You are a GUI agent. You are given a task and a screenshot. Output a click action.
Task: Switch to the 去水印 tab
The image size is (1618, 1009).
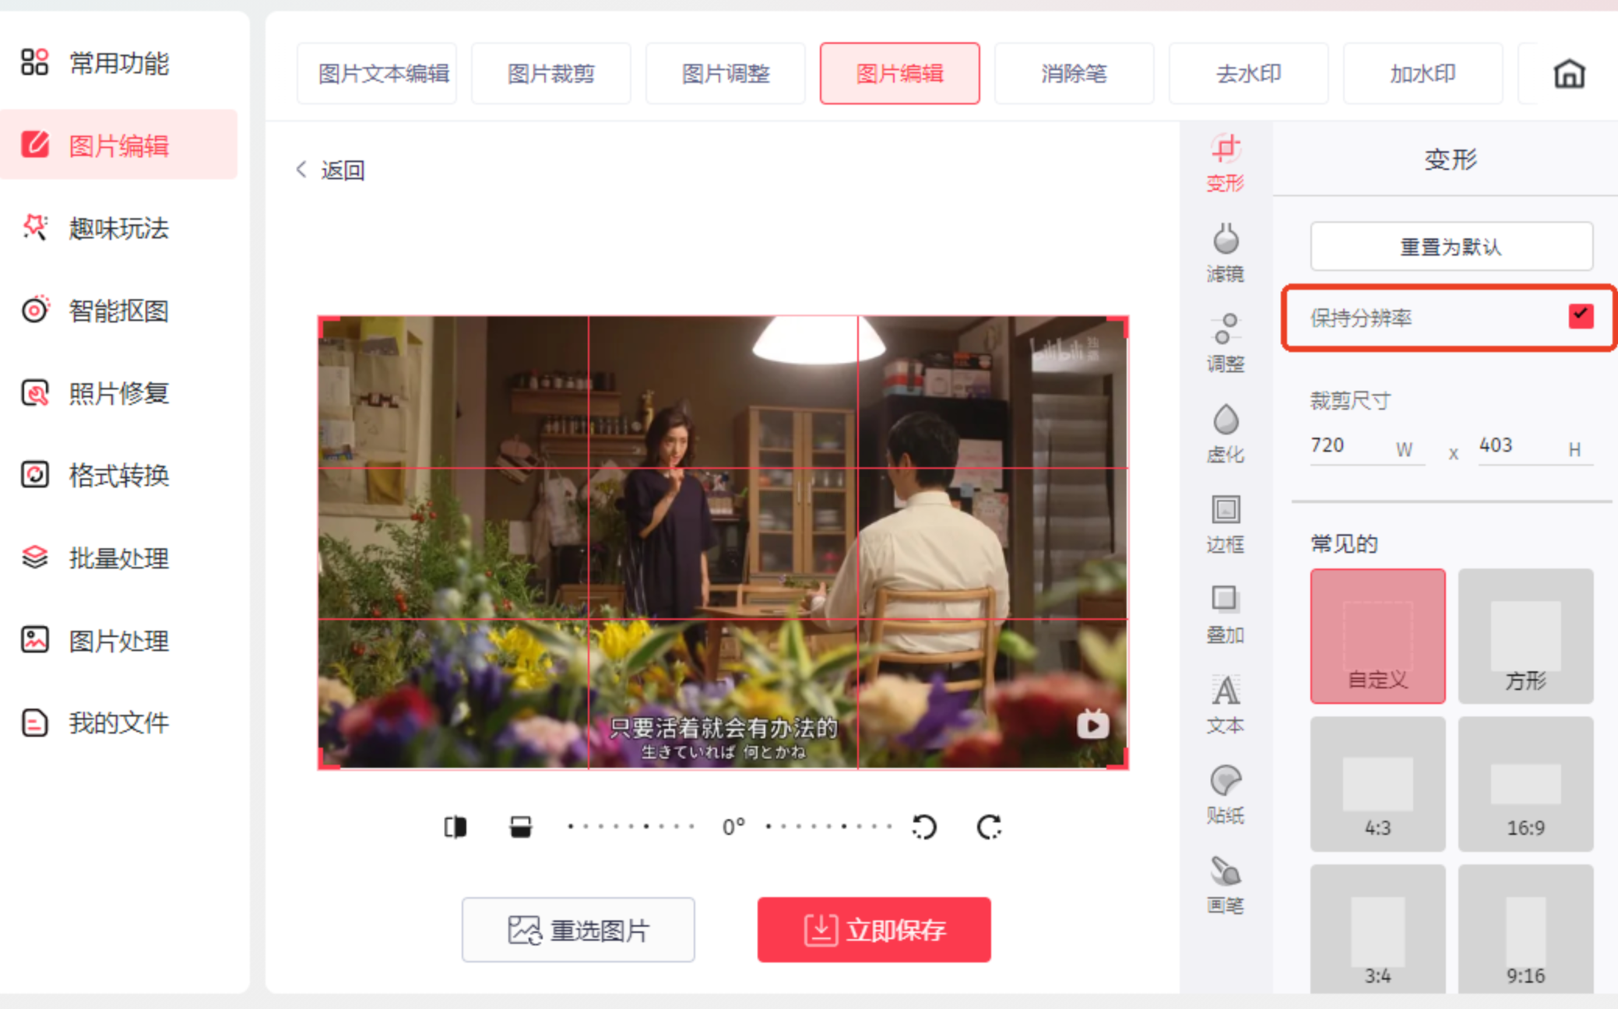point(1247,74)
